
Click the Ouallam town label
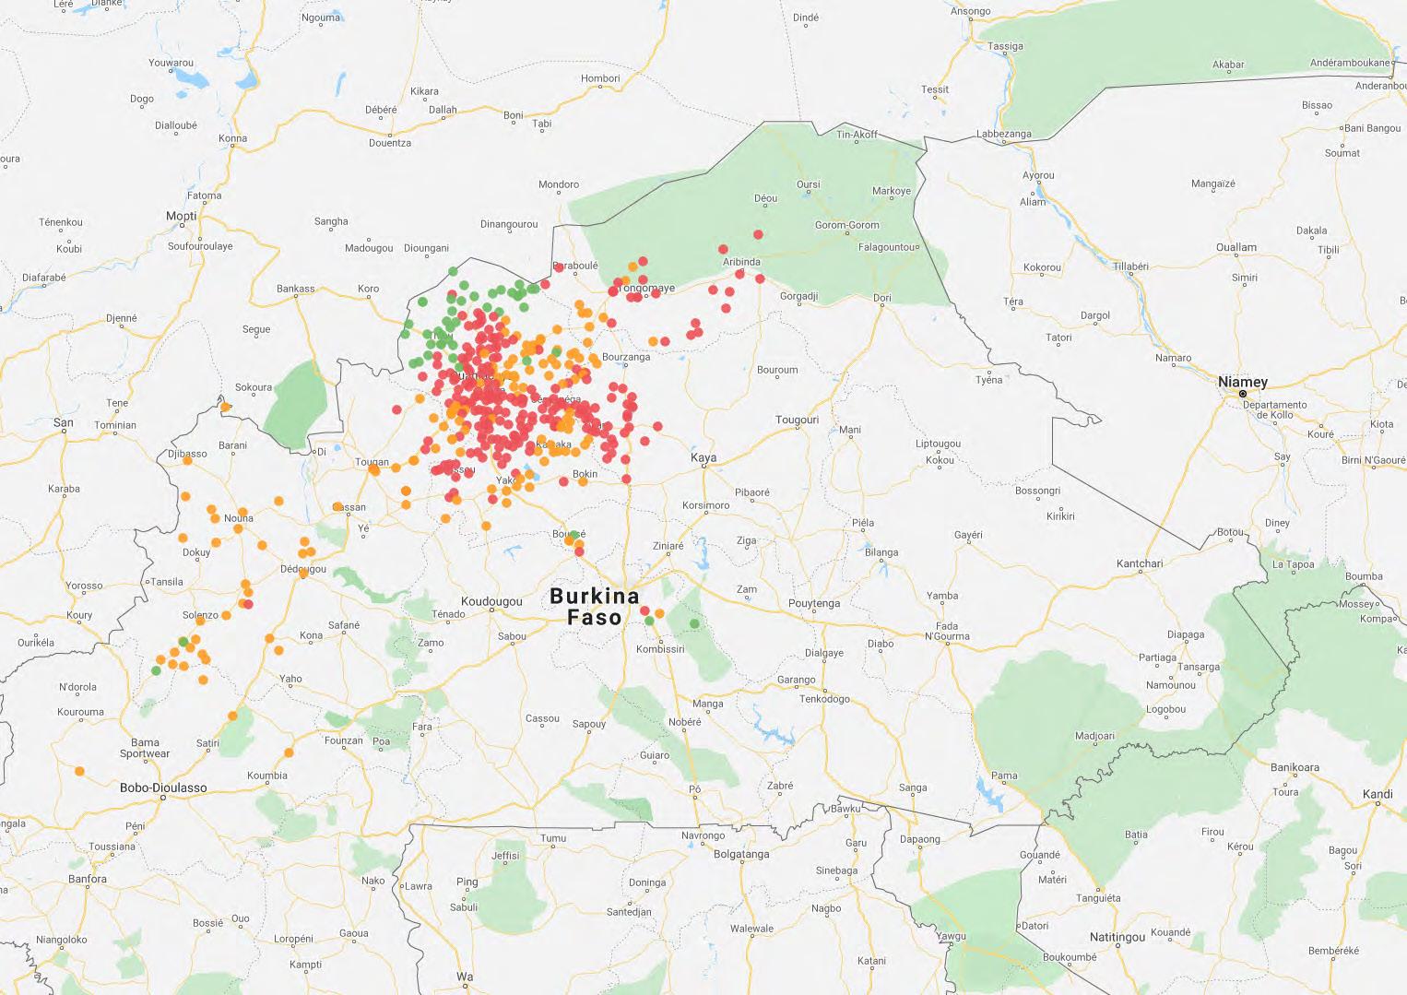pos(1236,247)
